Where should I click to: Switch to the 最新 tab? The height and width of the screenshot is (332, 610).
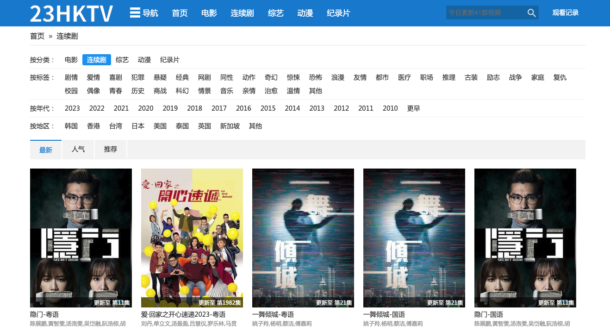[46, 150]
